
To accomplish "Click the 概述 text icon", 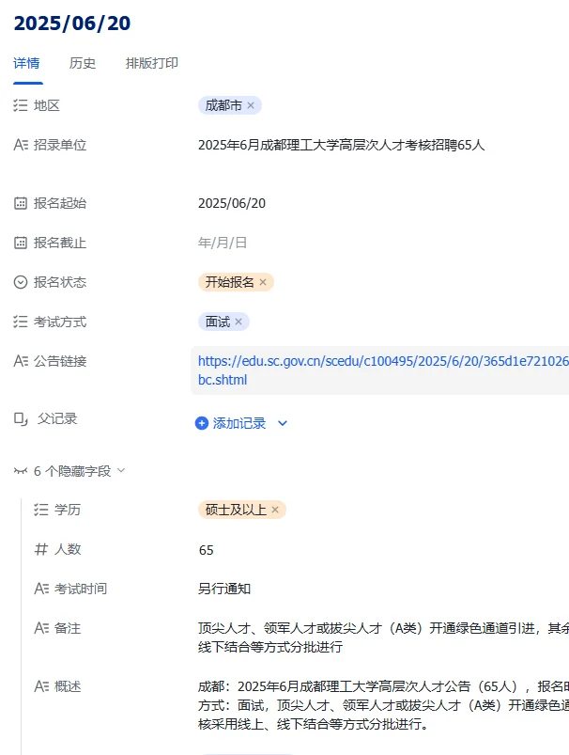I will (41, 686).
